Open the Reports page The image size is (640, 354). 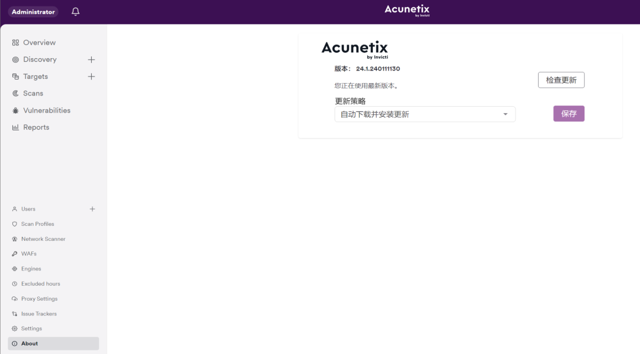coord(36,127)
